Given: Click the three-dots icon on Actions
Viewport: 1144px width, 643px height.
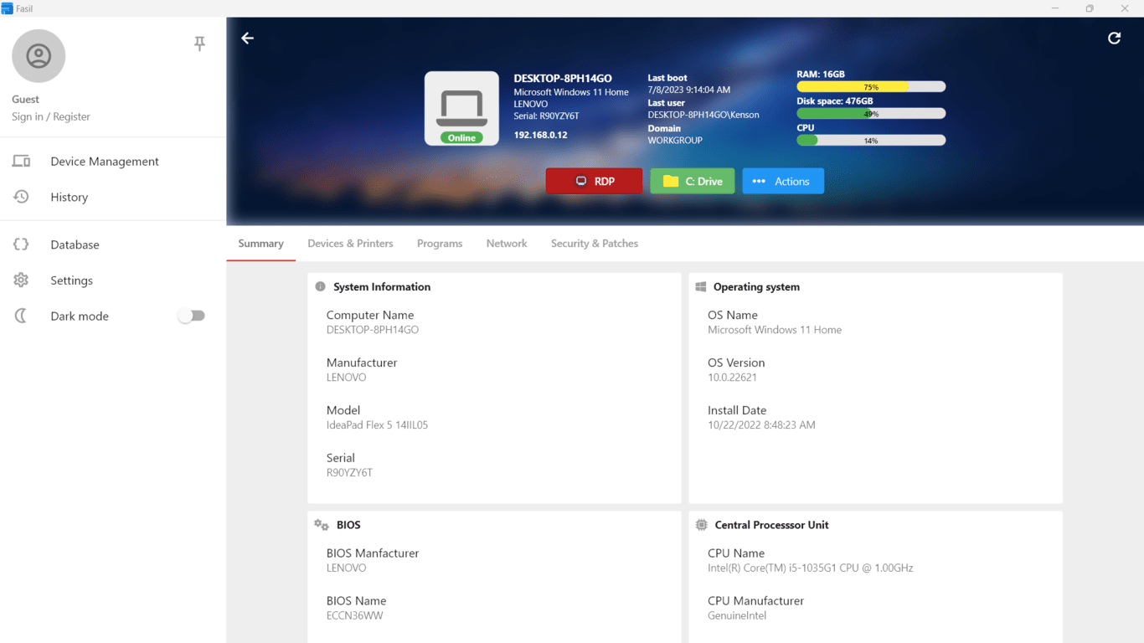Looking at the screenshot, I should 759,181.
